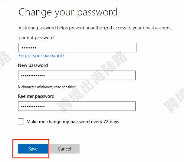Place cursor on masked dots in Current password

coord(29,48)
